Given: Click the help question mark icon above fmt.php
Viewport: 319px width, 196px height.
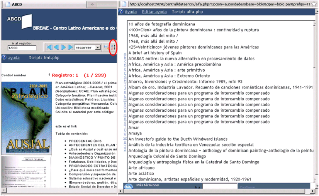Looking at the screenshot, I should (x=4, y=58).
